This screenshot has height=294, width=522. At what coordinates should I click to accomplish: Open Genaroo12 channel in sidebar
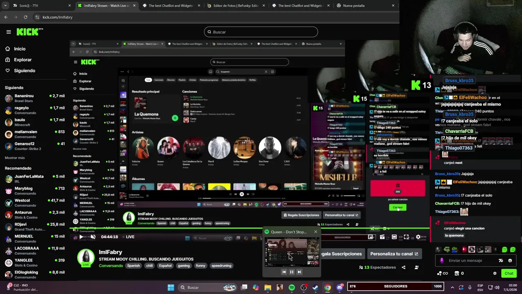point(35,146)
